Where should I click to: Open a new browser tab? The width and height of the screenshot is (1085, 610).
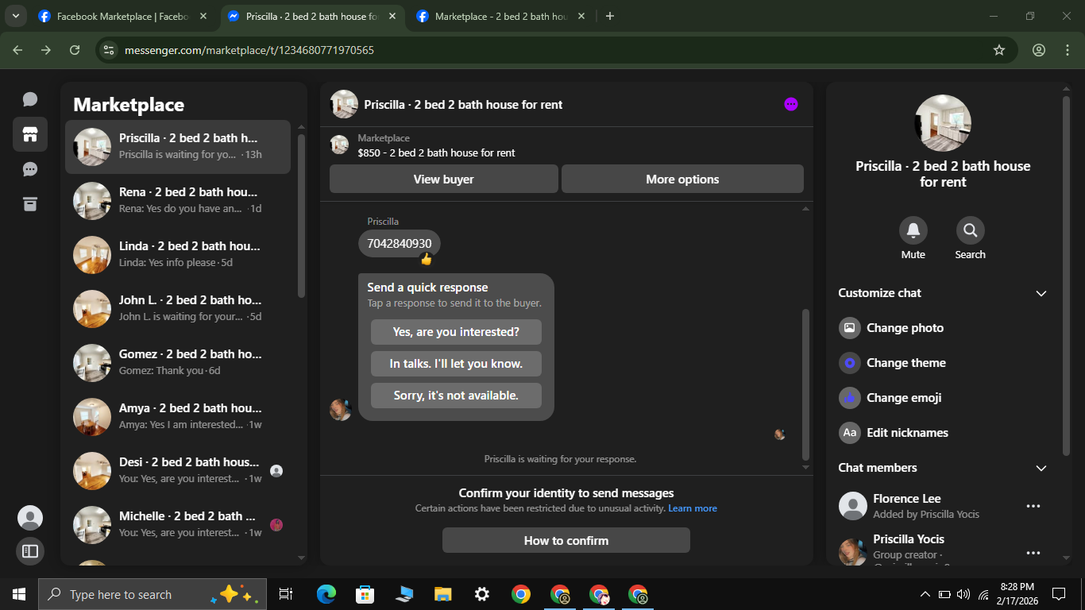pos(610,16)
